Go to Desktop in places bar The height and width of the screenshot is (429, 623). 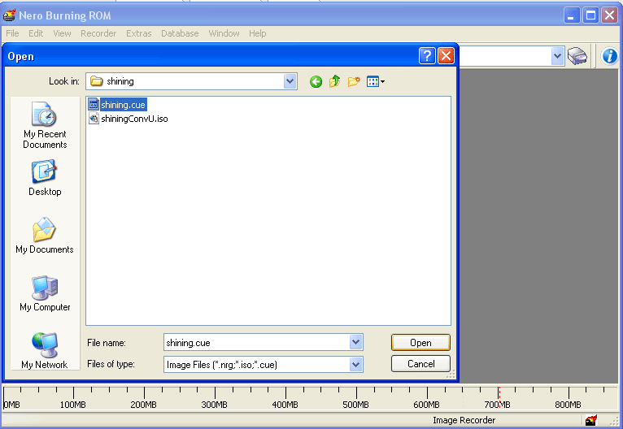tap(45, 178)
